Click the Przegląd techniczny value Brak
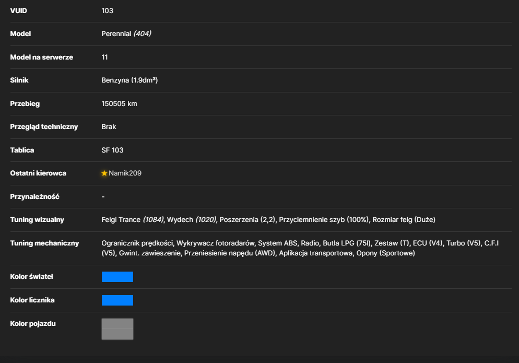 (109, 127)
